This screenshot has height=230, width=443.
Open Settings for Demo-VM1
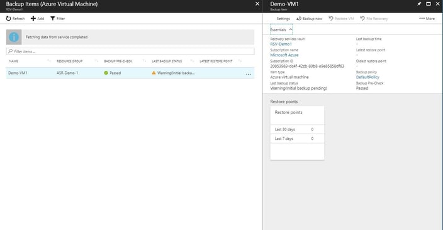pos(283,19)
